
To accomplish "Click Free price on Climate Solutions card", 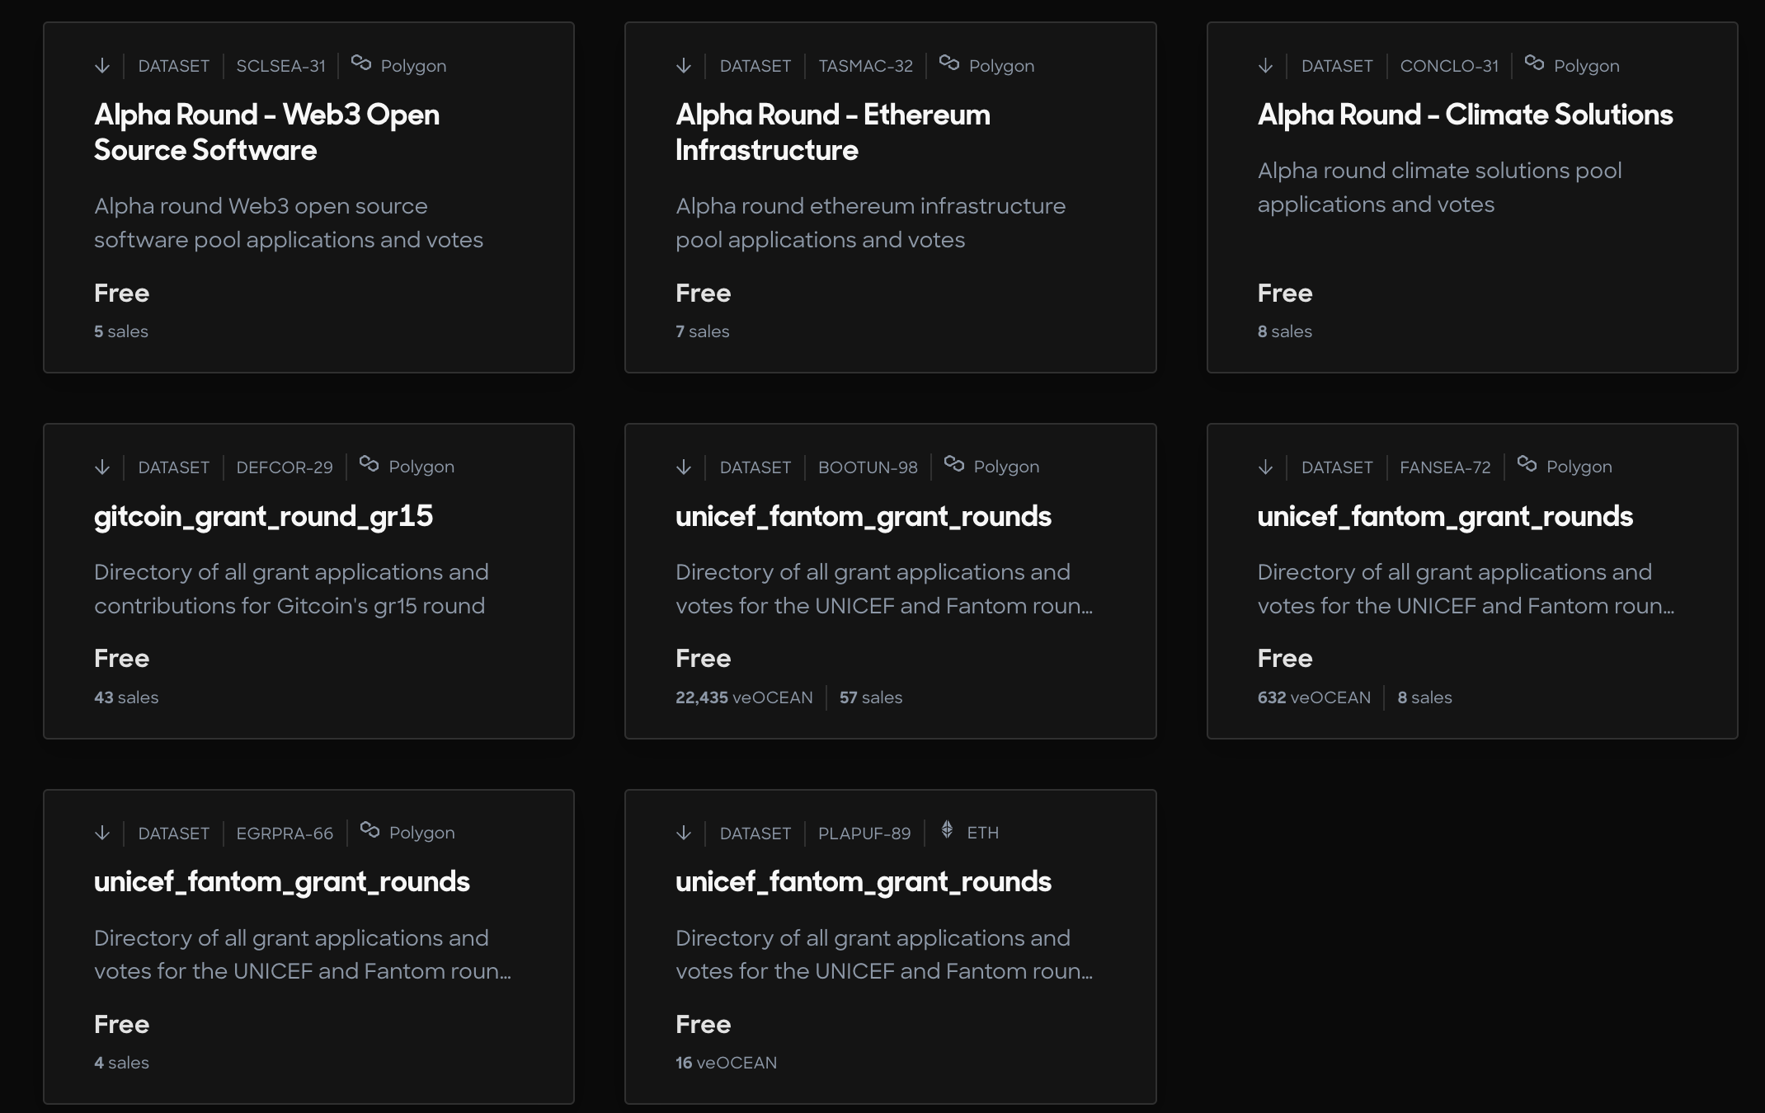I will 1285,294.
